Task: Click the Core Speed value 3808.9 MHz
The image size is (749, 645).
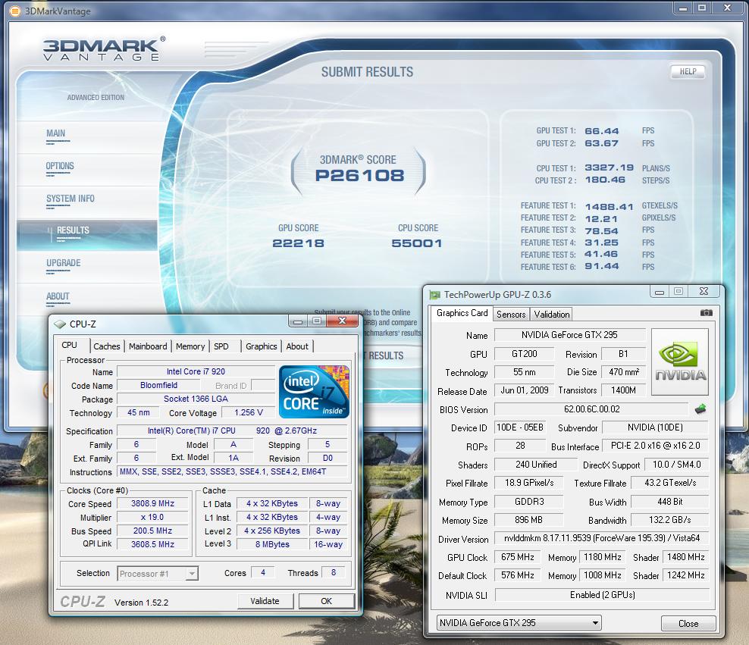Action: pos(153,503)
